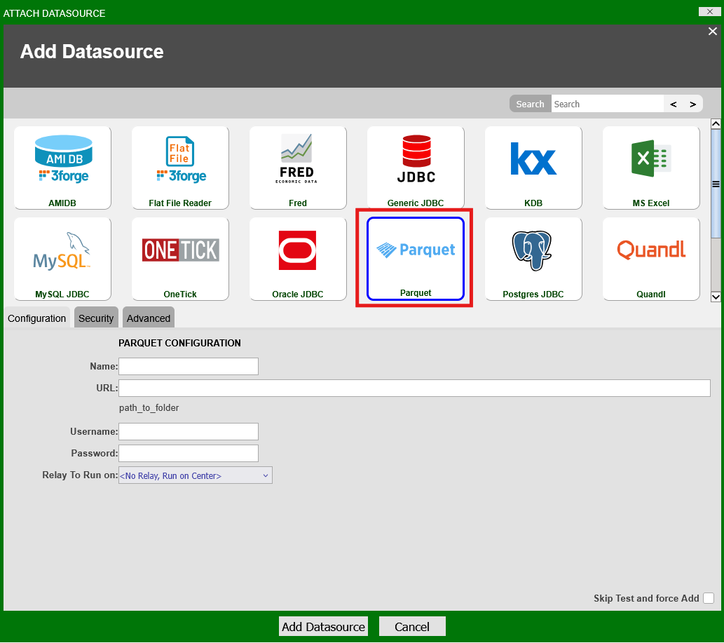
Task: Choose the Flat File Reader datasource
Action: tap(180, 168)
